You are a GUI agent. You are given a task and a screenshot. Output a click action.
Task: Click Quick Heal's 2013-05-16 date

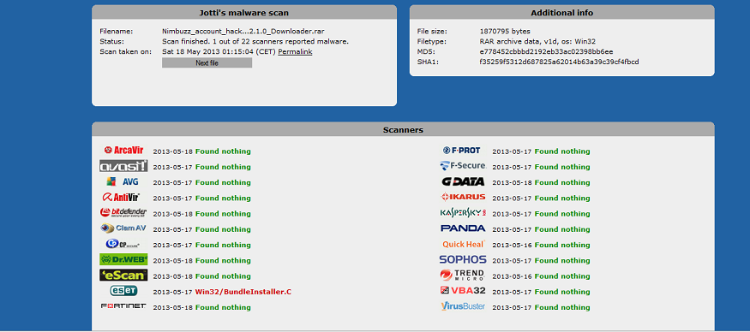pos(513,245)
